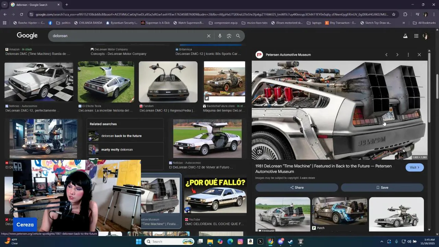Click the delorean search input field

[x=127, y=36]
